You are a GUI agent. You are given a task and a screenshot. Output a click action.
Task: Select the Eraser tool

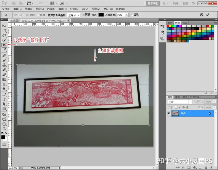[4, 75]
